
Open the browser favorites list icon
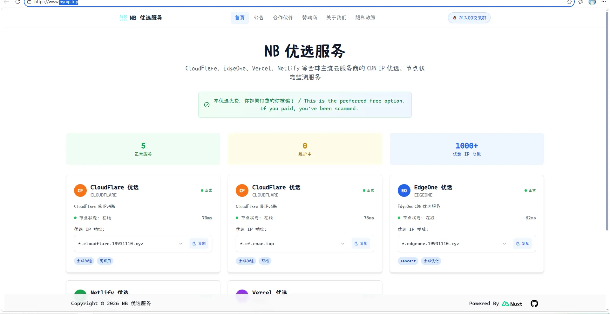581,2
